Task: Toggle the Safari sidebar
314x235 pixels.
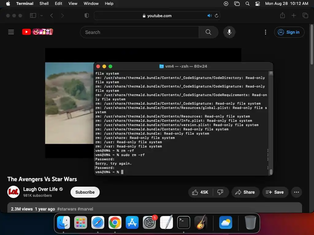Action: pos(33,15)
